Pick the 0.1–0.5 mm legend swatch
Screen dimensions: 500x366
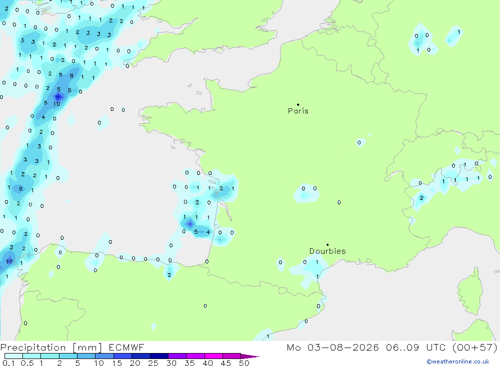(13, 356)
